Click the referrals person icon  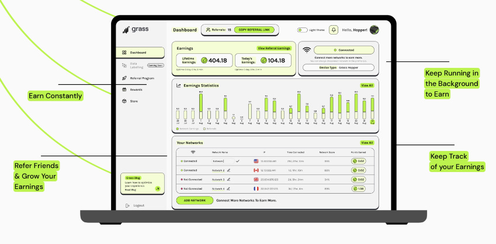pyautogui.click(x=208, y=30)
